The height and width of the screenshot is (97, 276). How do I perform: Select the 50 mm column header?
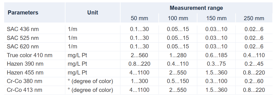[x=139, y=18]
